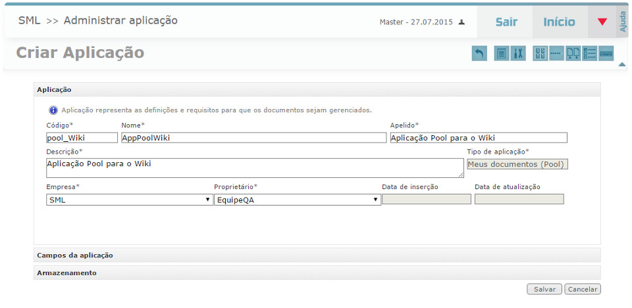Click the Nome field containing AppPoolWiki

click(x=253, y=138)
